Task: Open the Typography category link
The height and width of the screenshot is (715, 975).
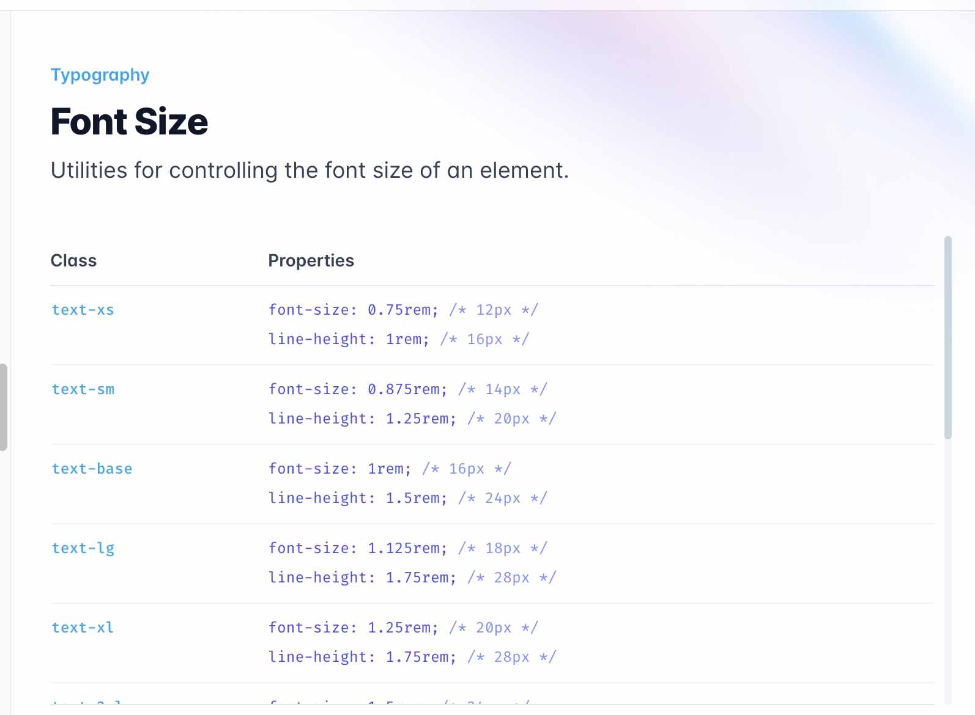Action: point(100,75)
